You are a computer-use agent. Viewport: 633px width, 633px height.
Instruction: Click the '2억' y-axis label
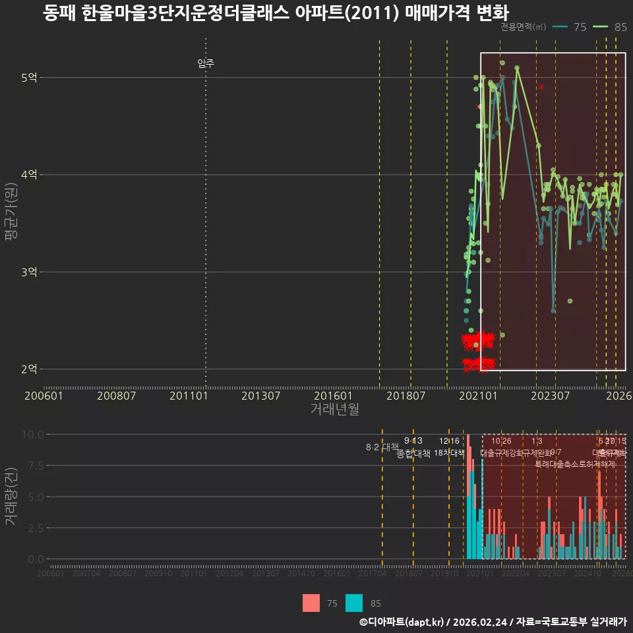click(29, 369)
